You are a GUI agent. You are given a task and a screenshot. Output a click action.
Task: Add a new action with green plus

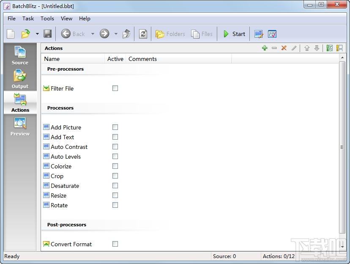click(x=265, y=48)
